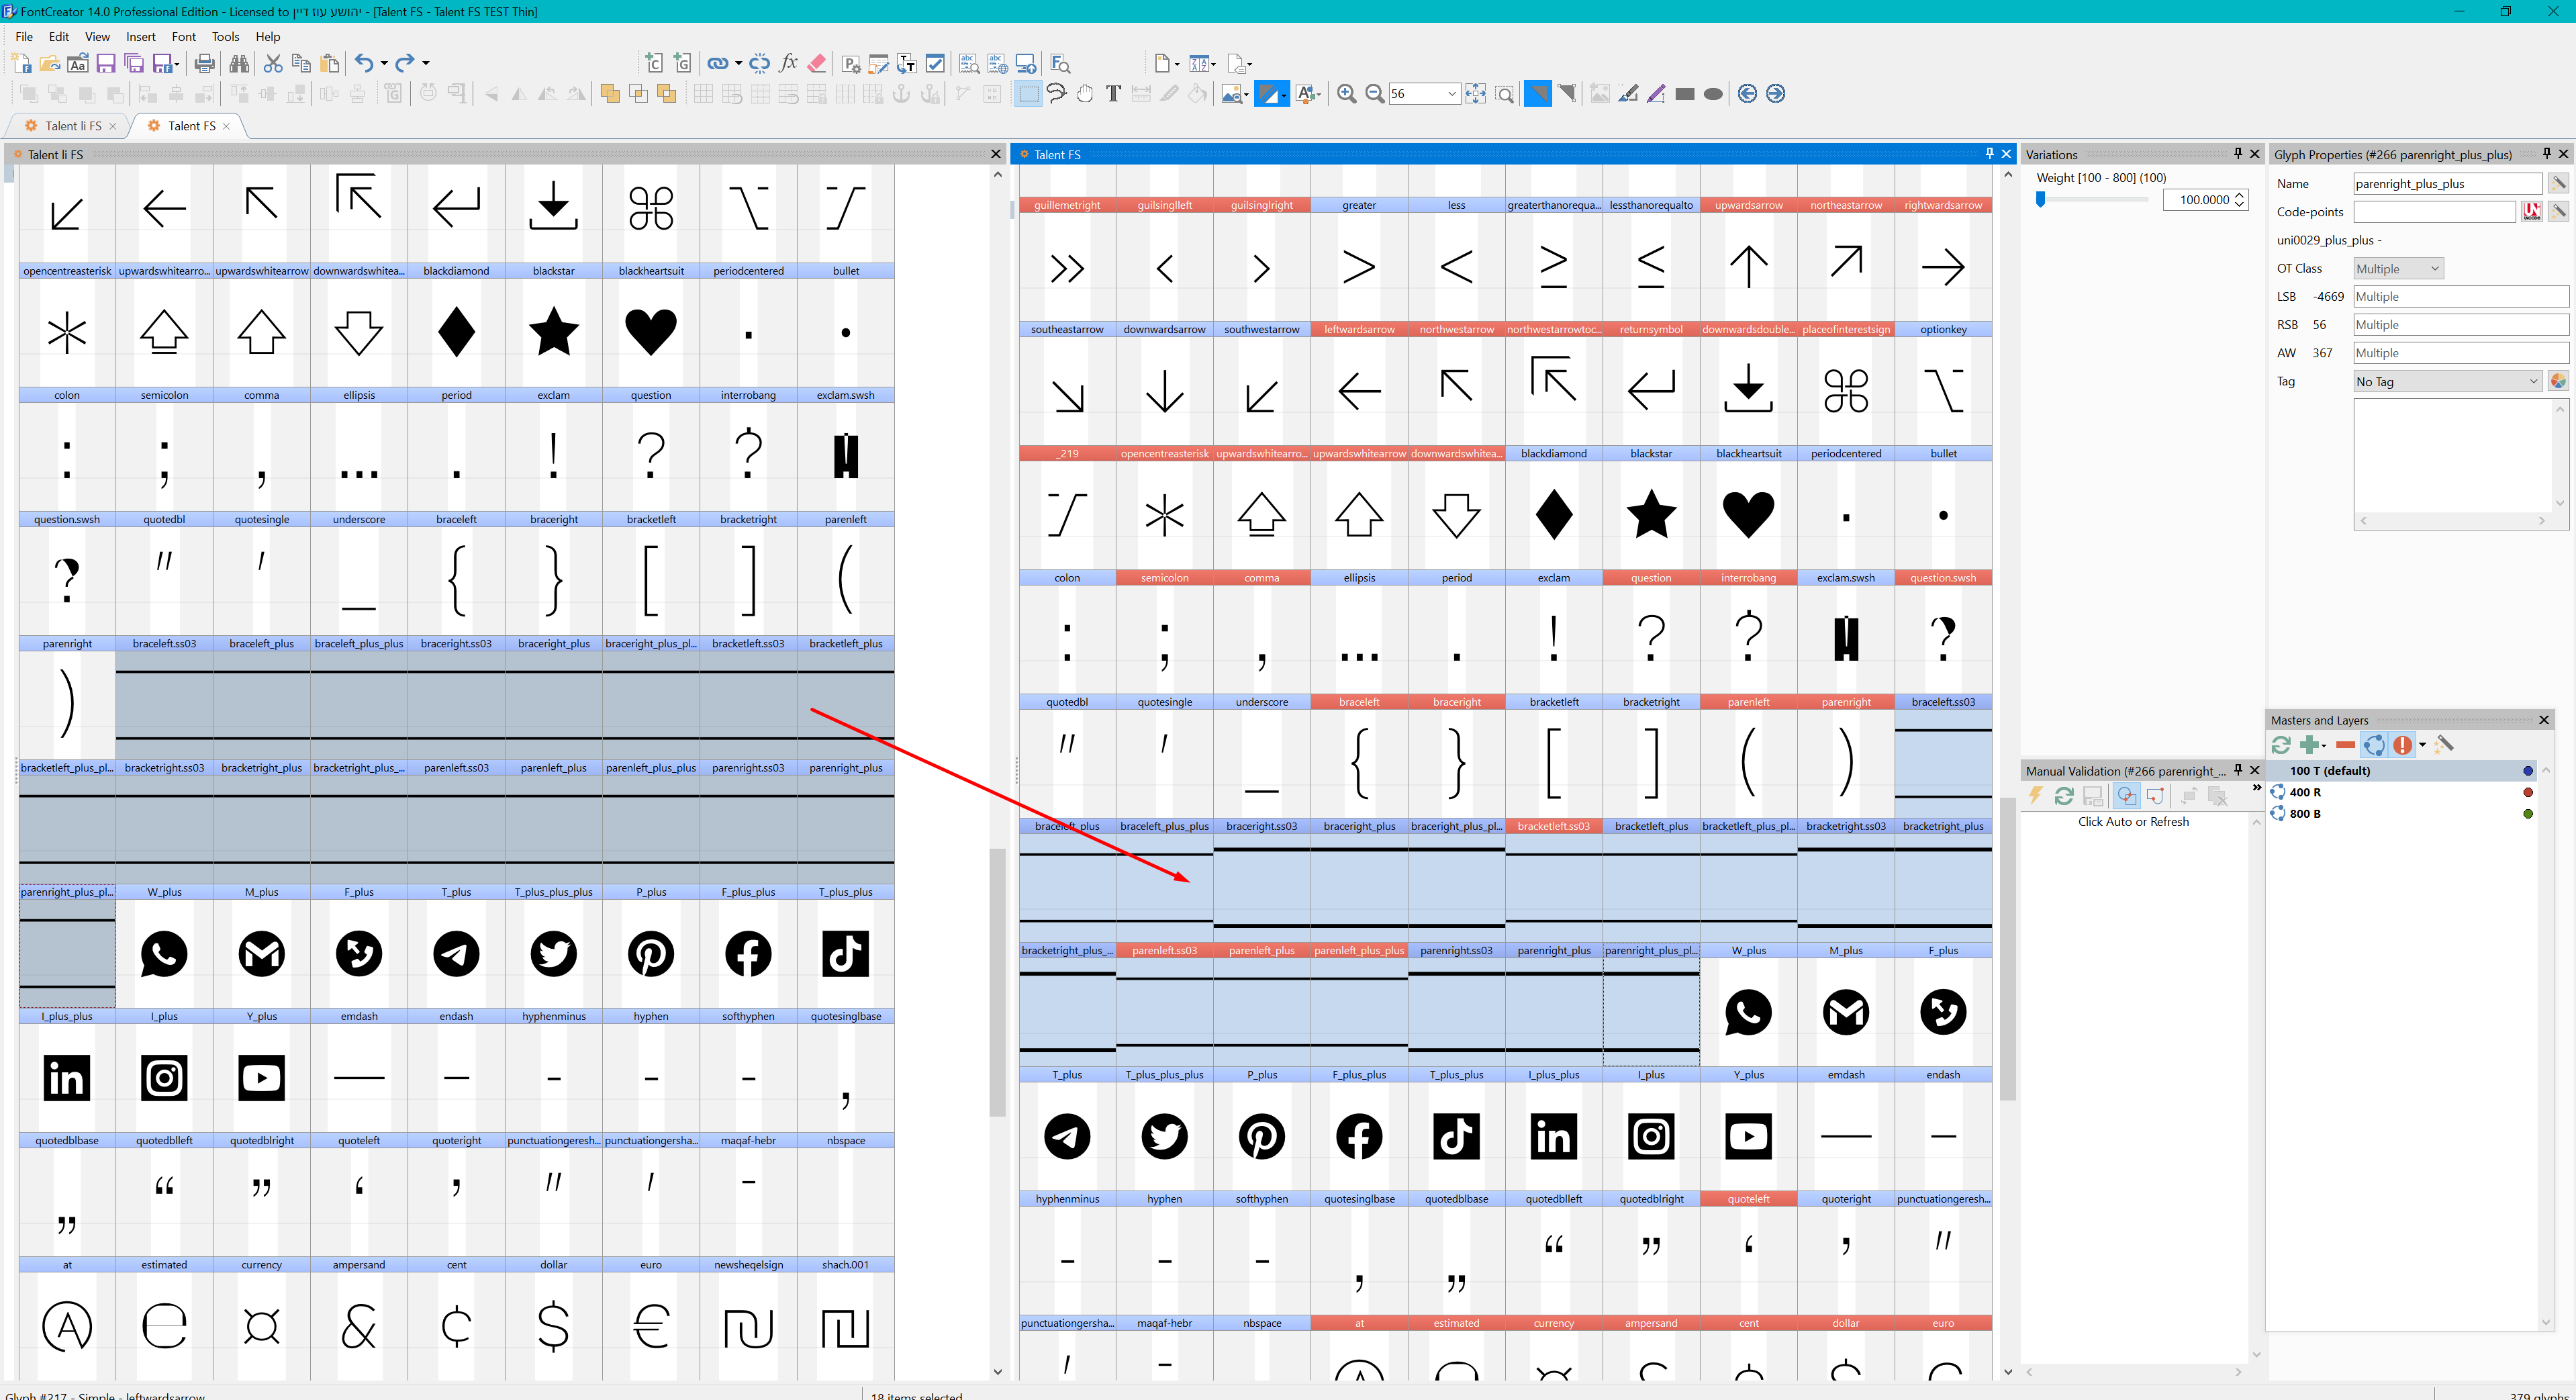The width and height of the screenshot is (2576, 1400).
Task: Click the ellipse shape tool
Action: pyautogui.click(x=1713, y=94)
